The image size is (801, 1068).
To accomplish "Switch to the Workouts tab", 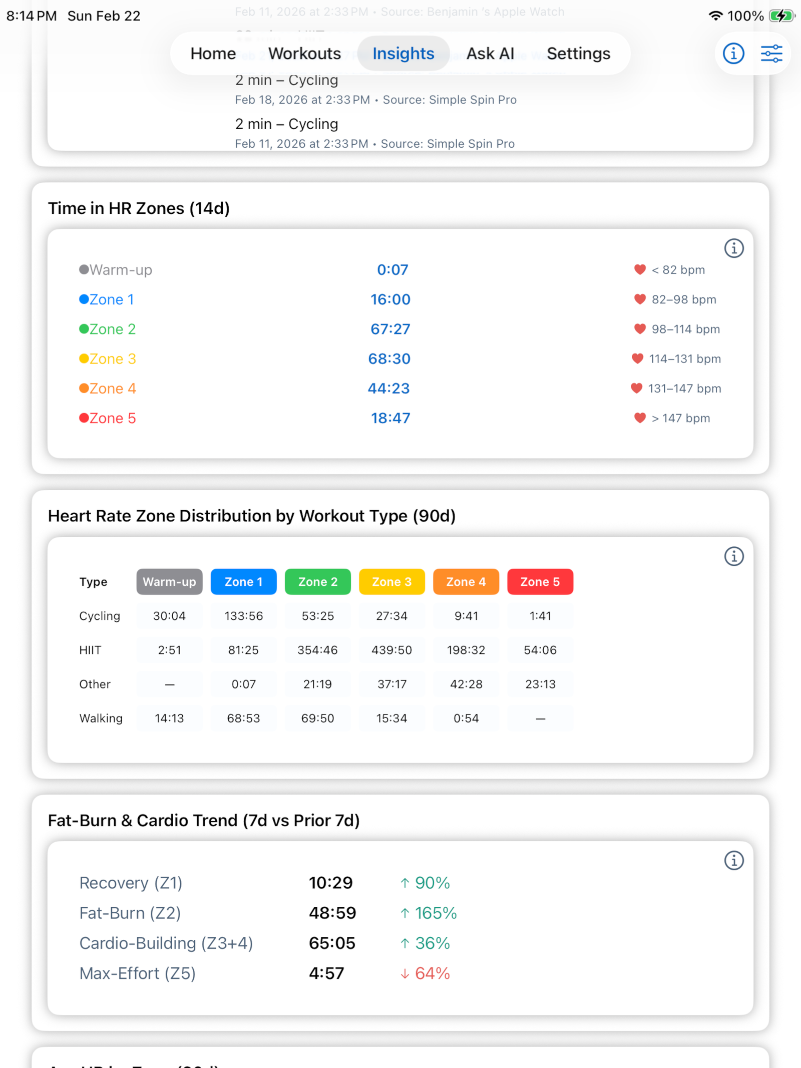I will click(x=304, y=53).
